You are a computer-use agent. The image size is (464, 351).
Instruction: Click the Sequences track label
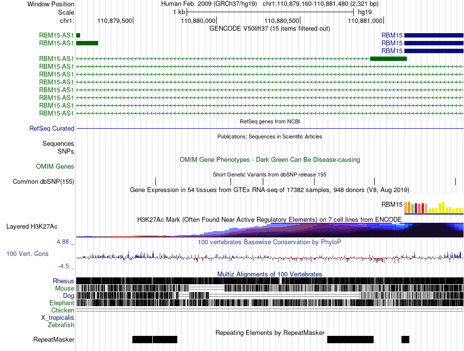coord(58,144)
